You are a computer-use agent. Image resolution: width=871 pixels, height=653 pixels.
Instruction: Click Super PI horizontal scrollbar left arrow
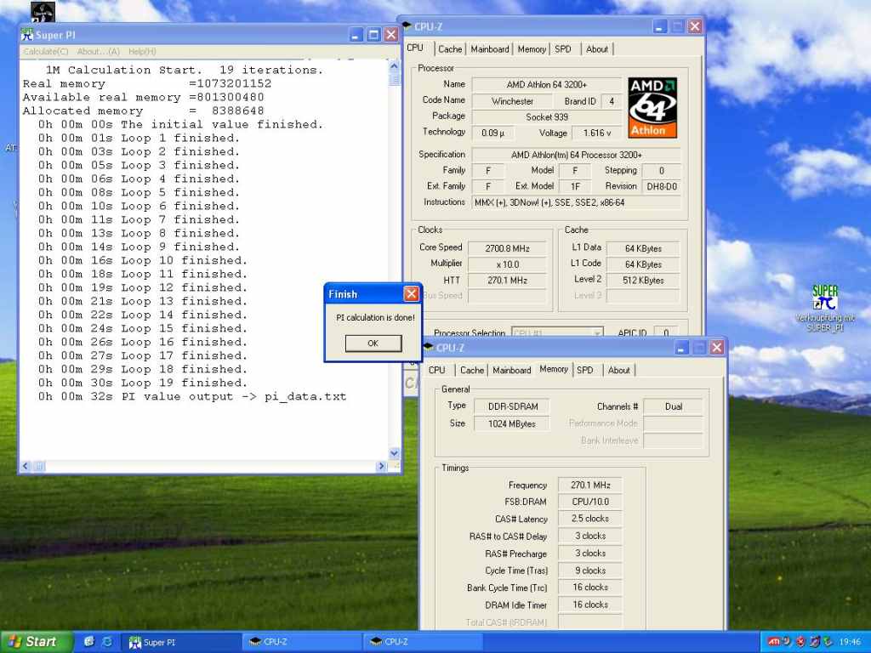point(26,467)
